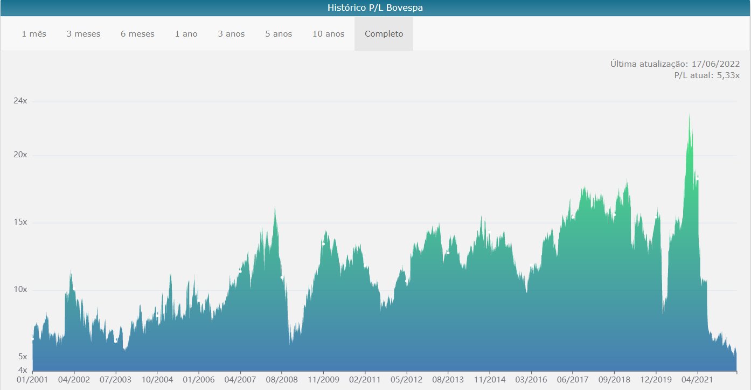Click the 04/2002 x-axis date label

[x=74, y=380]
